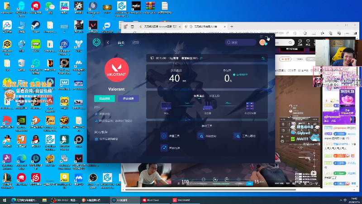Switch to OBS window on taskbar
The height and width of the screenshot is (204, 362).
(x=64, y=200)
